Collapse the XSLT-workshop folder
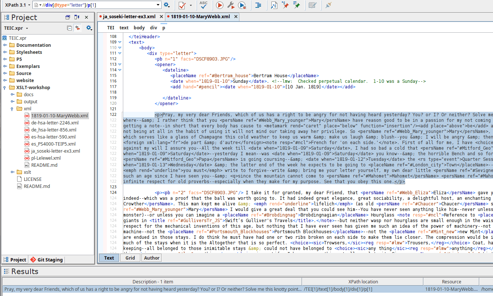493x296 pixels. coord(5,88)
